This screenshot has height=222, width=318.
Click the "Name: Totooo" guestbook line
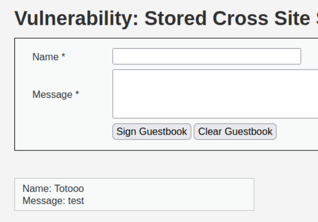click(53, 189)
